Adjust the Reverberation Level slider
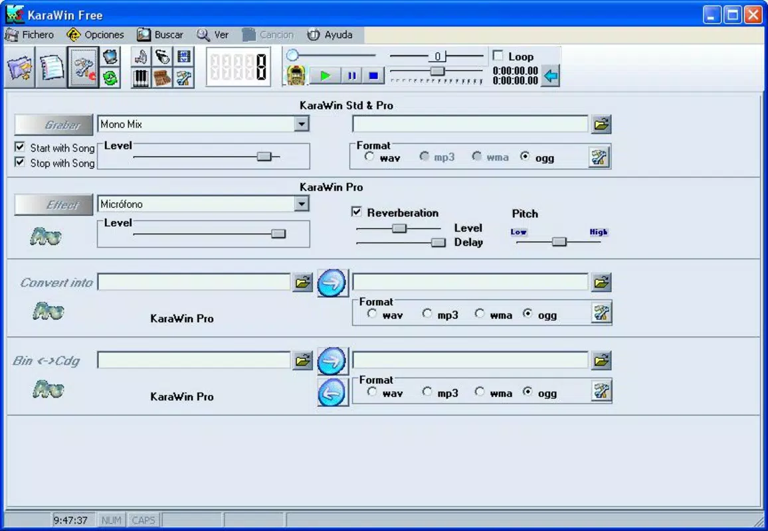Screen dimensions: 768x531 (399, 228)
